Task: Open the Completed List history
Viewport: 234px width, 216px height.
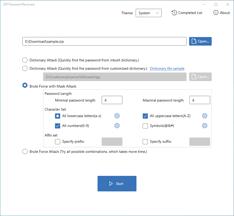Action: coord(187,13)
